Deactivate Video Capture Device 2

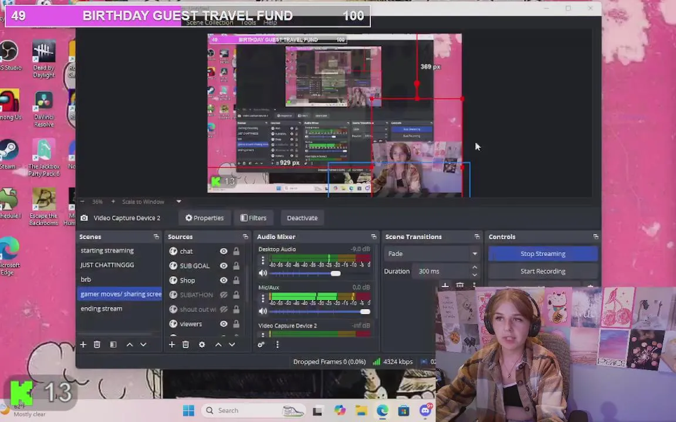(x=302, y=218)
